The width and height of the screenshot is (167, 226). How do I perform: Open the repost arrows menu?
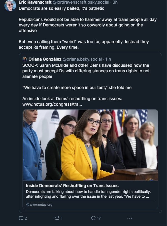point(57,218)
